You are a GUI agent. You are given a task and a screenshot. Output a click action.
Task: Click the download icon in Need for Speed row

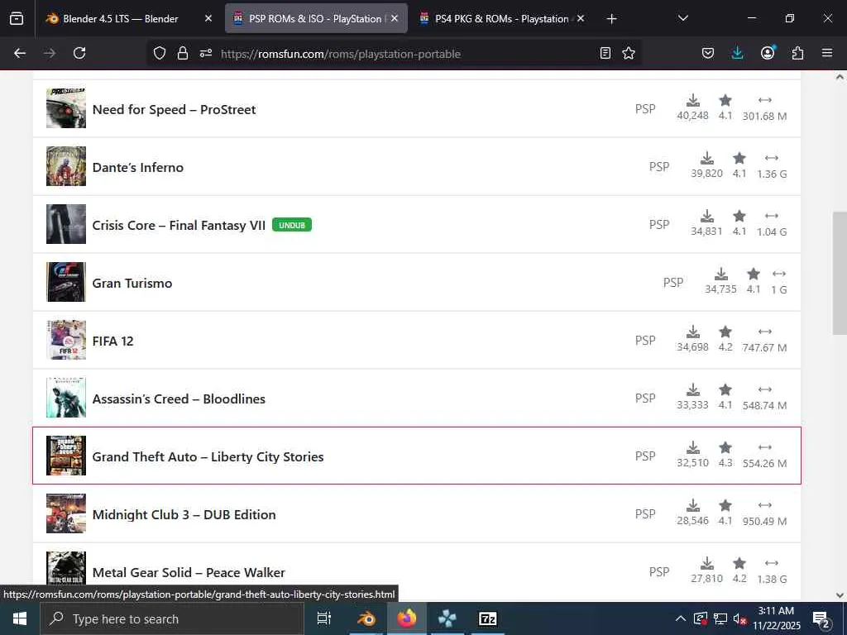point(693,100)
